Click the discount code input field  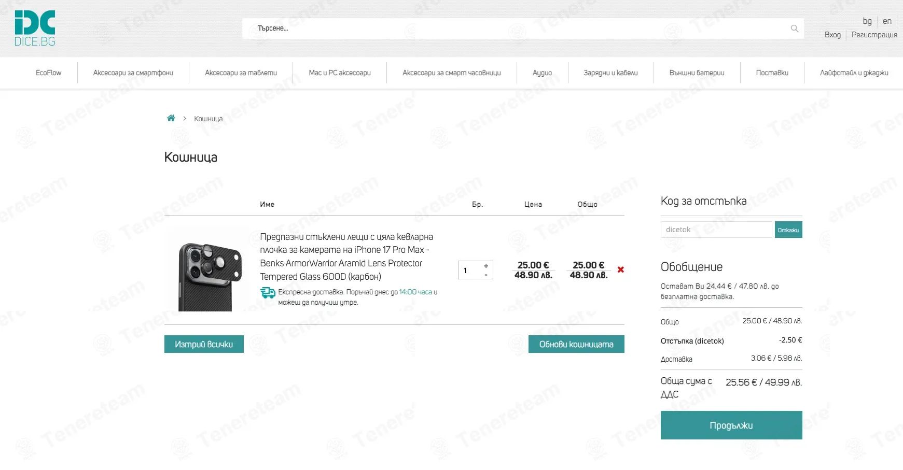click(716, 230)
